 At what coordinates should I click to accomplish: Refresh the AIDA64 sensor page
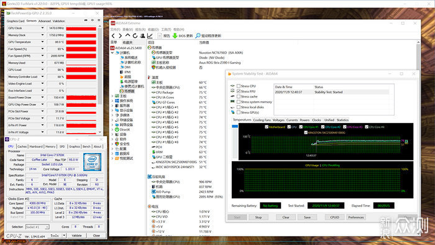pyautogui.click(x=135, y=36)
